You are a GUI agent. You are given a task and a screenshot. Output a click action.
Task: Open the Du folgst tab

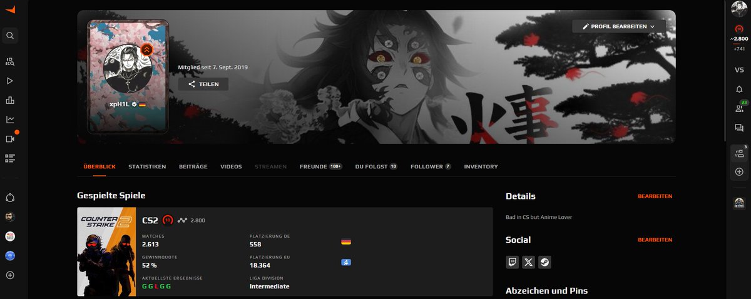tap(376, 167)
